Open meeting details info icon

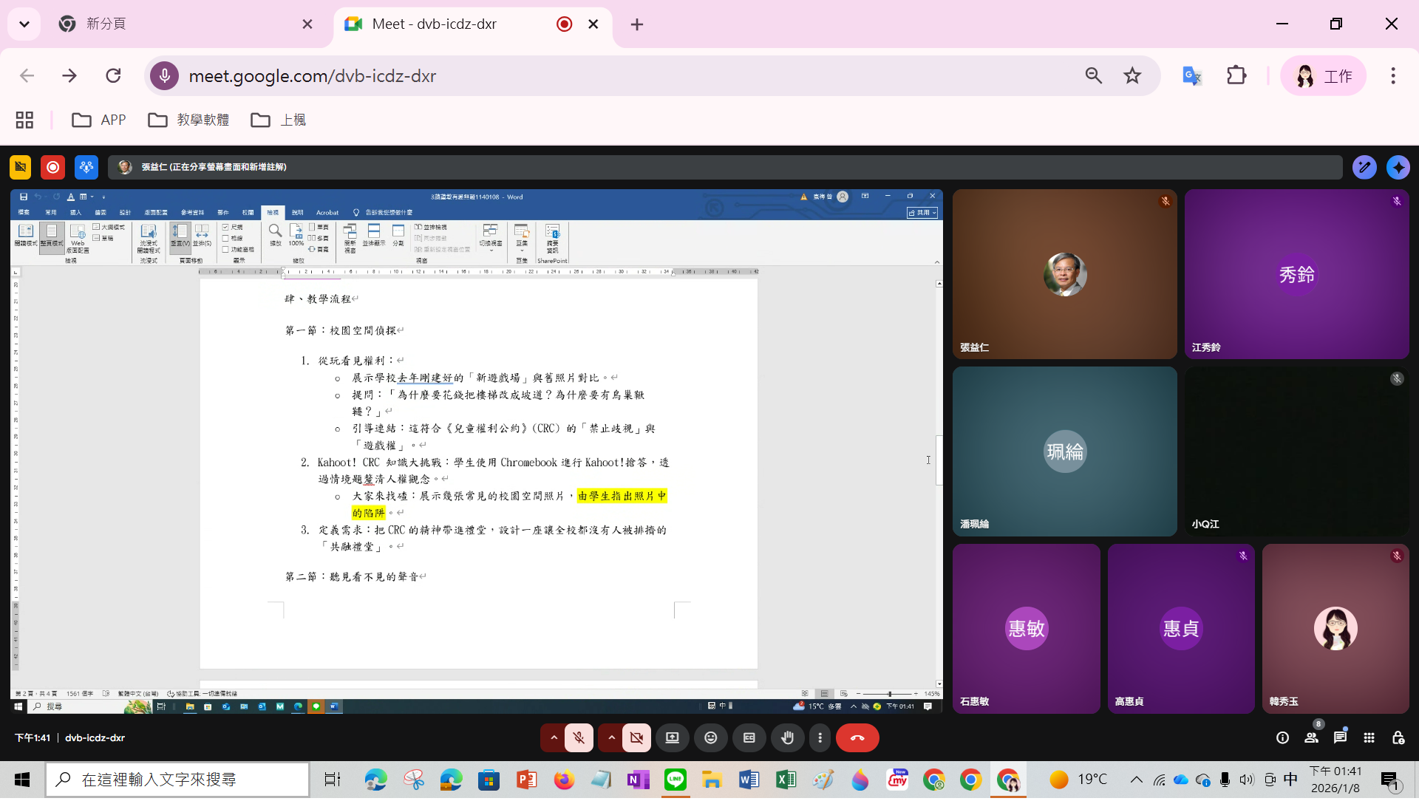pyautogui.click(x=1282, y=739)
